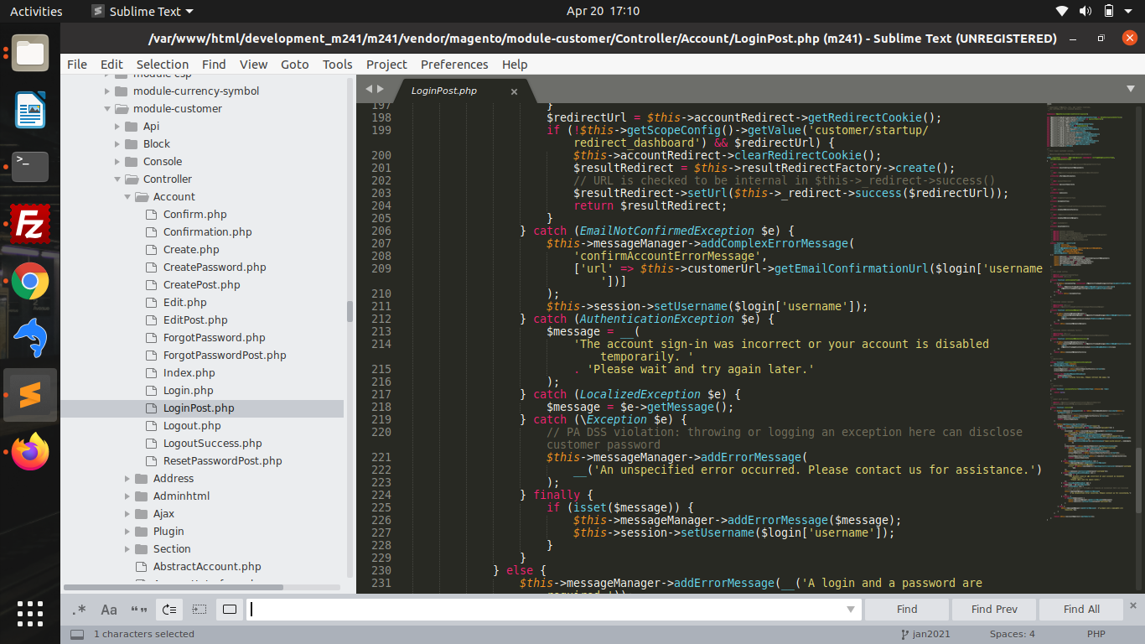Open the Project menu
1145x644 pixels.
pos(386,65)
